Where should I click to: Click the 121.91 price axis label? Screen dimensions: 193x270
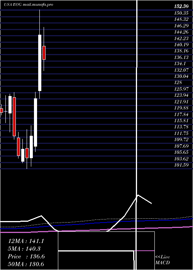coord(181,101)
